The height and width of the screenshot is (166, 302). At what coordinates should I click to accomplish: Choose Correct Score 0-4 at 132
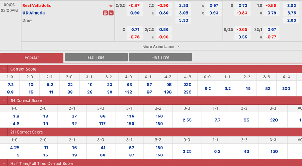click(128, 92)
